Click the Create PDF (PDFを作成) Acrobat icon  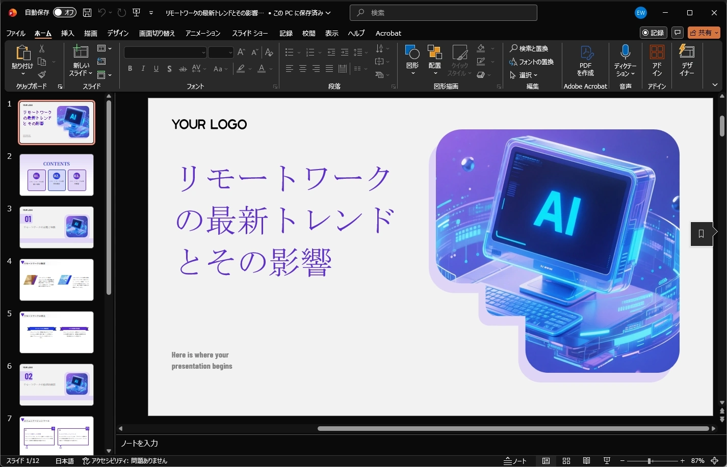coord(586,52)
